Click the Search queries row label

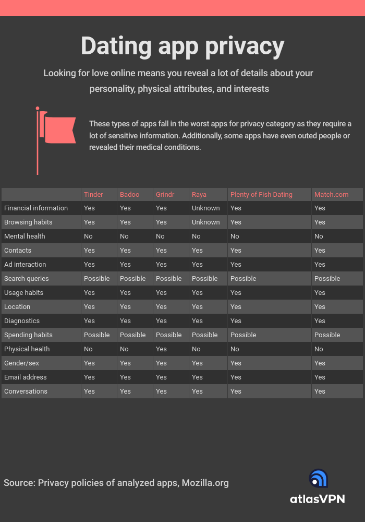pos(26,279)
